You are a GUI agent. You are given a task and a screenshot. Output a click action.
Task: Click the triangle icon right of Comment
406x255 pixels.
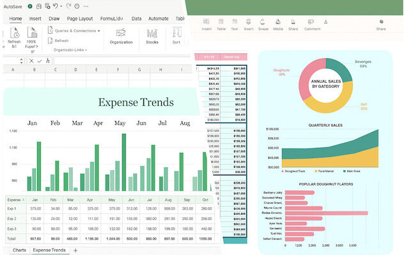(x=325, y=22)
